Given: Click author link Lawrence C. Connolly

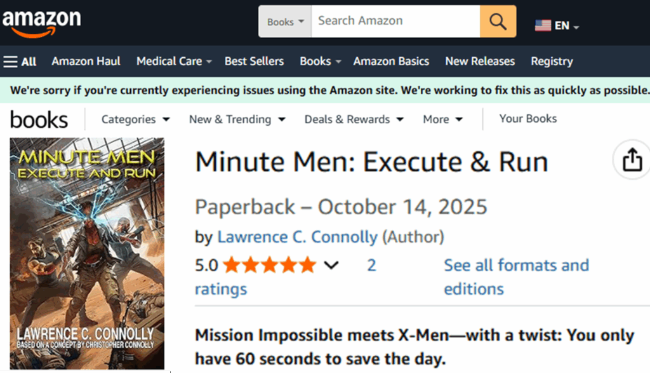Looking at the screenshot, I should [297, 238].
